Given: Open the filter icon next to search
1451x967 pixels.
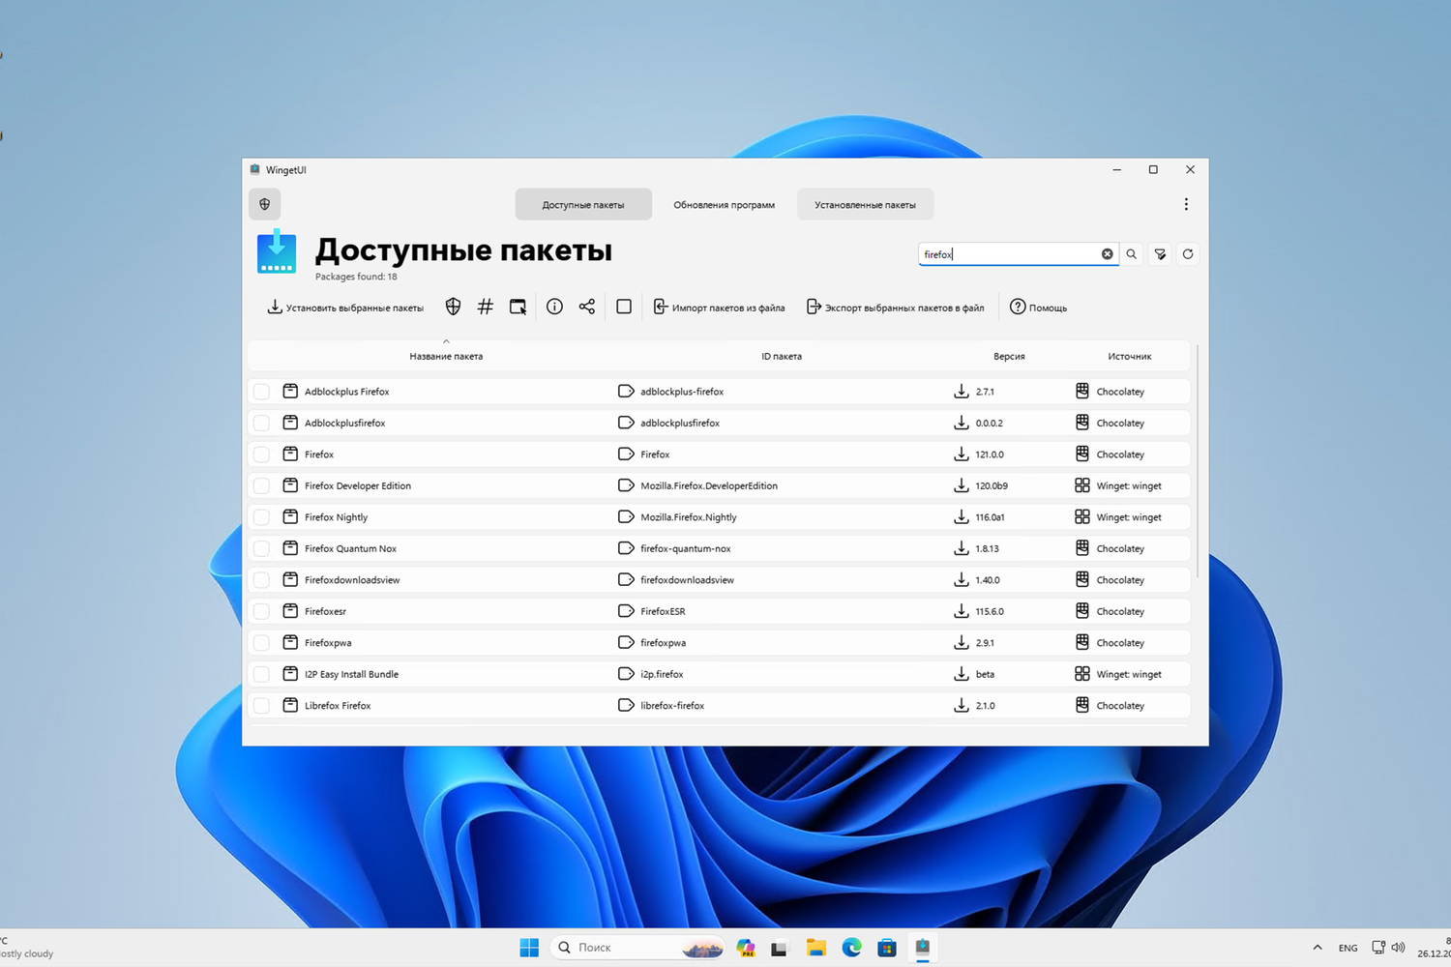Looking at the screenshot, I should pyautogui.click(x=1160, y=254).
